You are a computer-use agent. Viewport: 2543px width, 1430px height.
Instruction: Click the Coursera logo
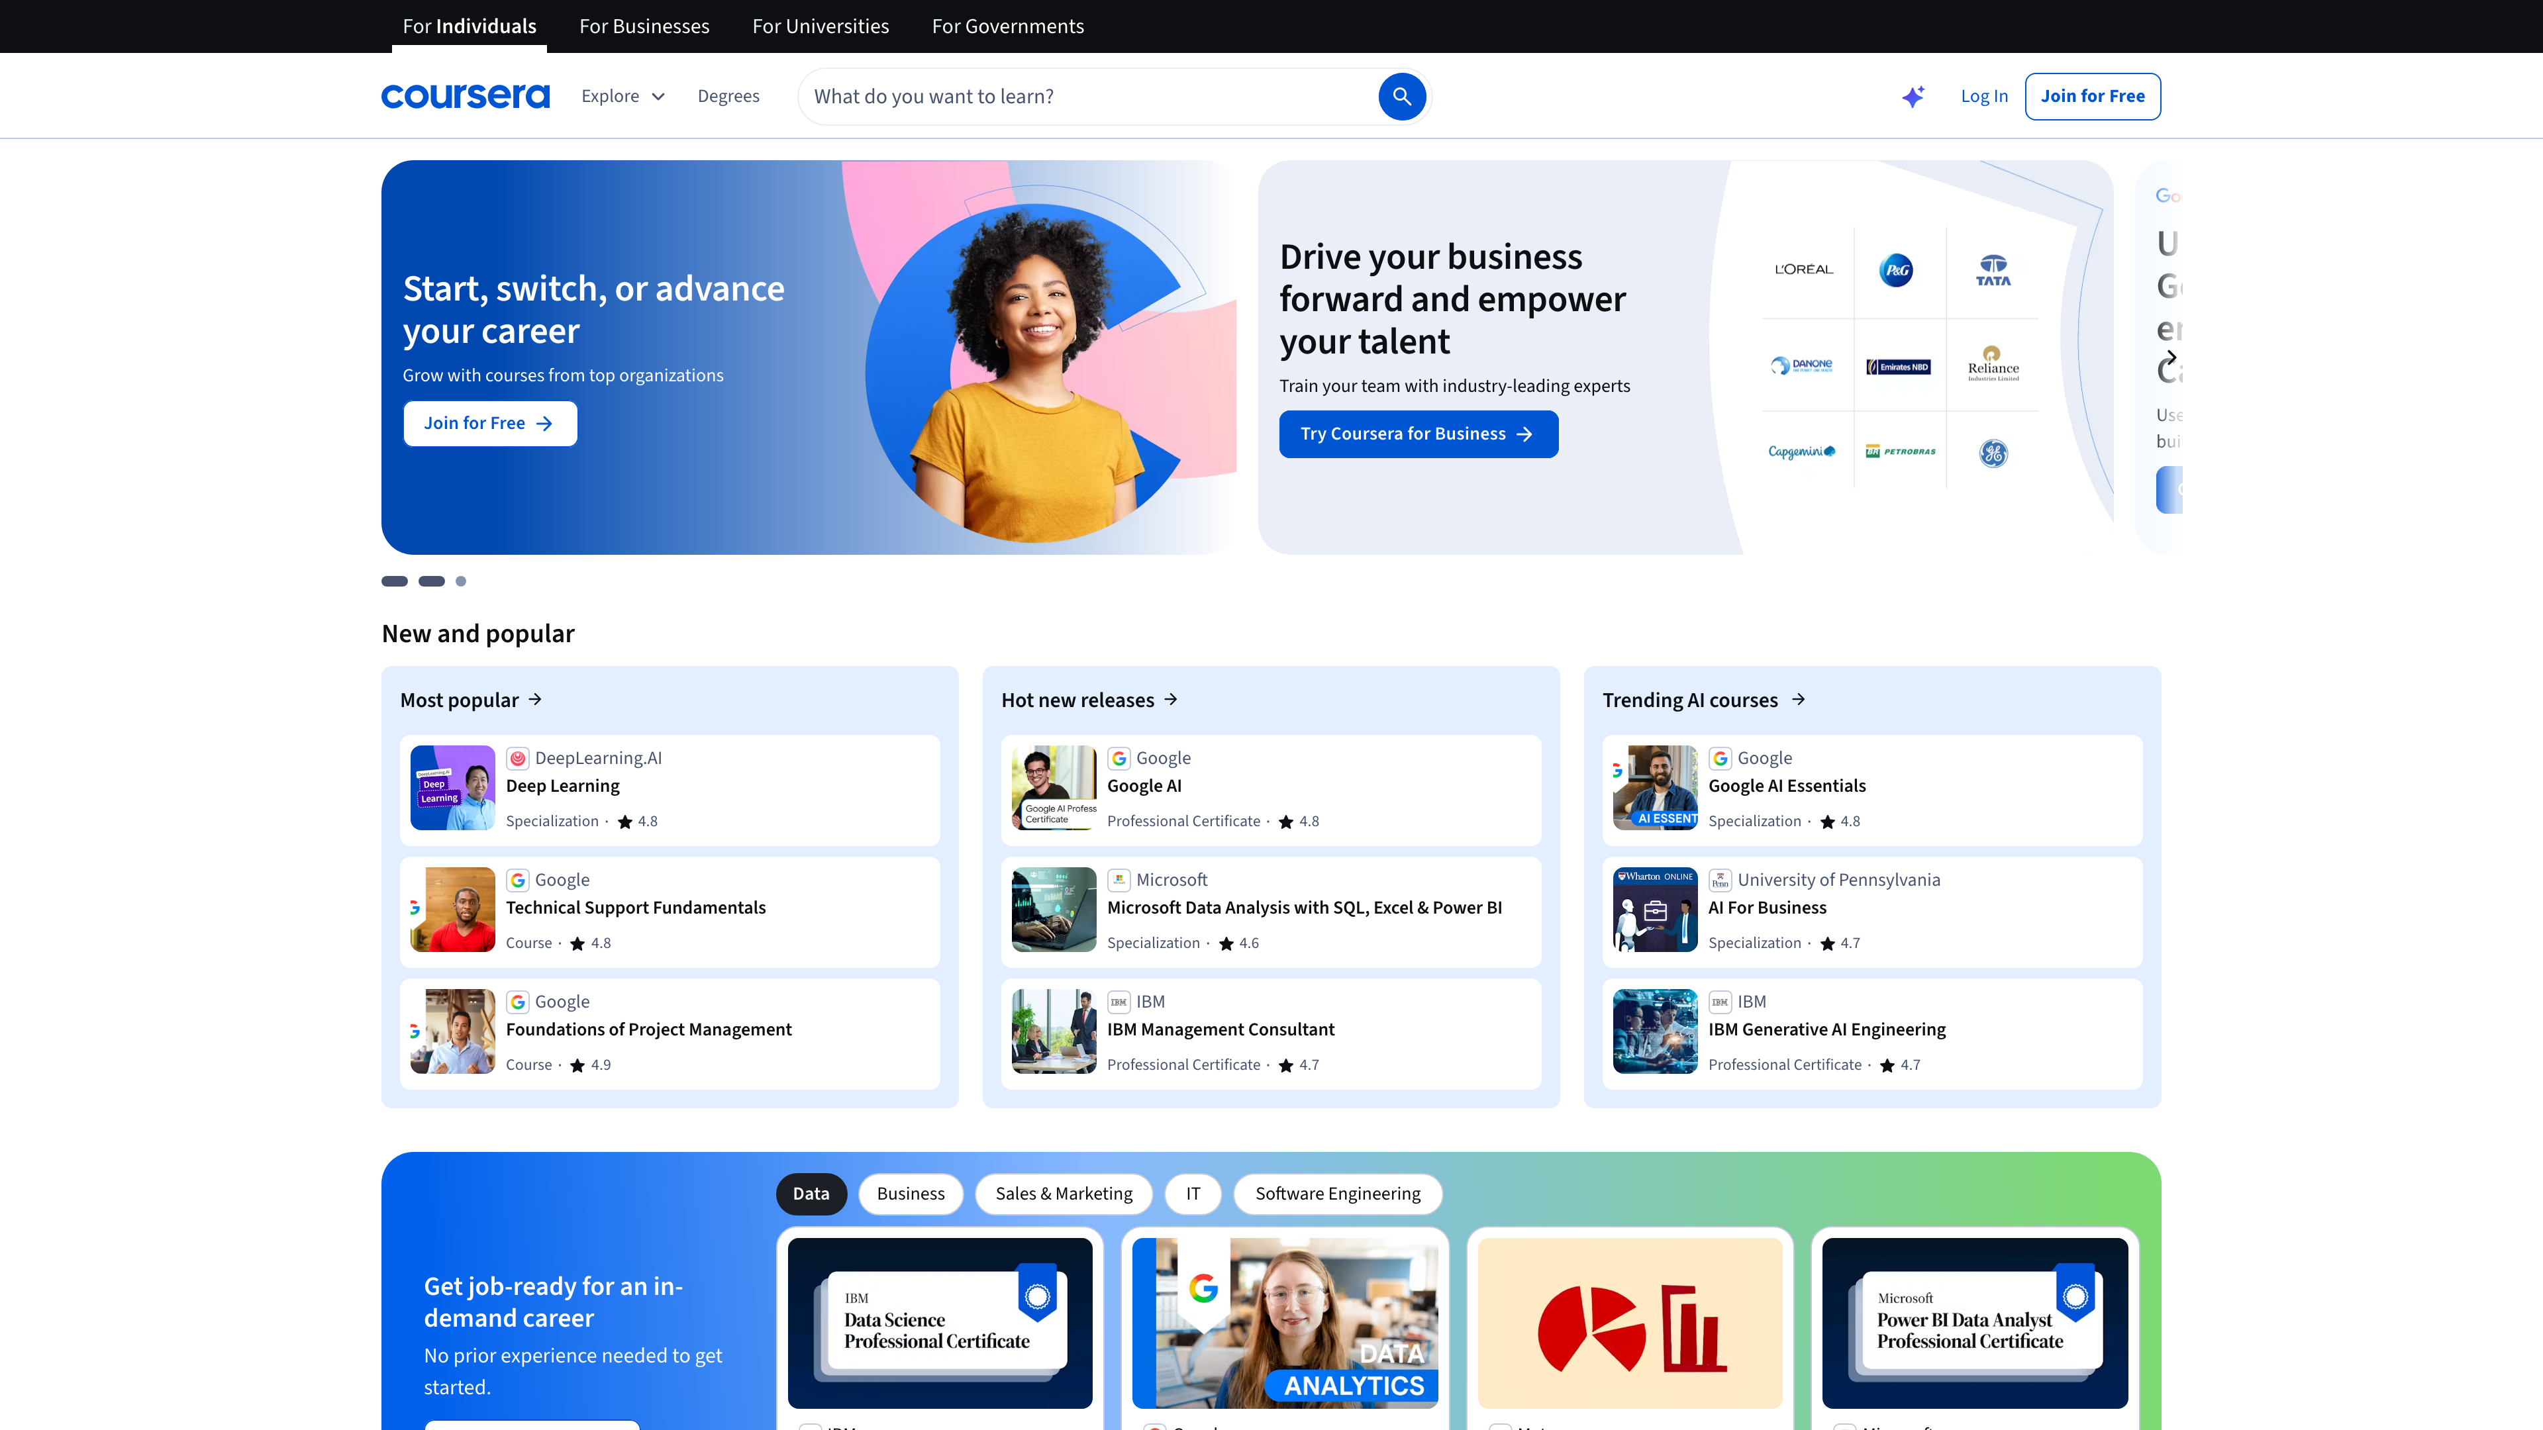coord(465,96)
